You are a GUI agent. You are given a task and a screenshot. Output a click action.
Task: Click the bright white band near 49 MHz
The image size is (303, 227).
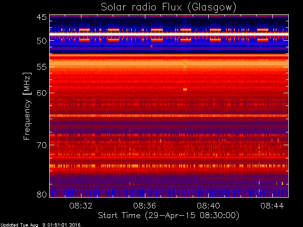pos(169,35)
